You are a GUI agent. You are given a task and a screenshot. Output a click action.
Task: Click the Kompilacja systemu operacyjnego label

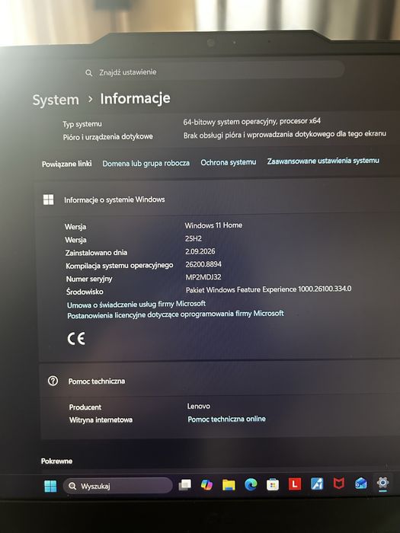pos(120,266)
